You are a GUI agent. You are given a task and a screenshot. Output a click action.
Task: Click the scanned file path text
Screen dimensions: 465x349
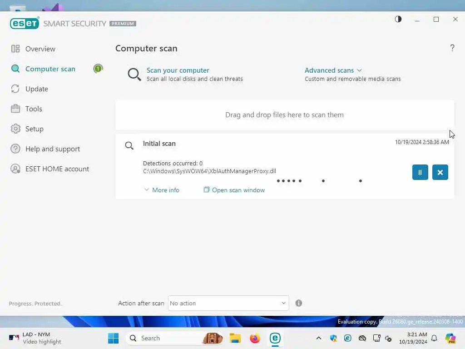pyautogui.click(x=209, y=171)
